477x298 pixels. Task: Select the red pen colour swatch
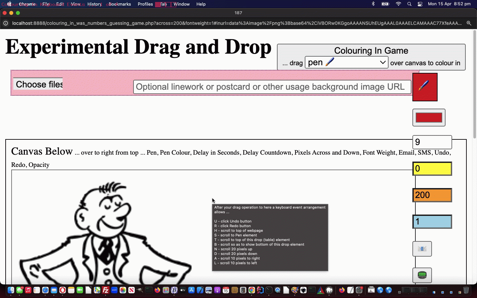(x=429, y=117)
